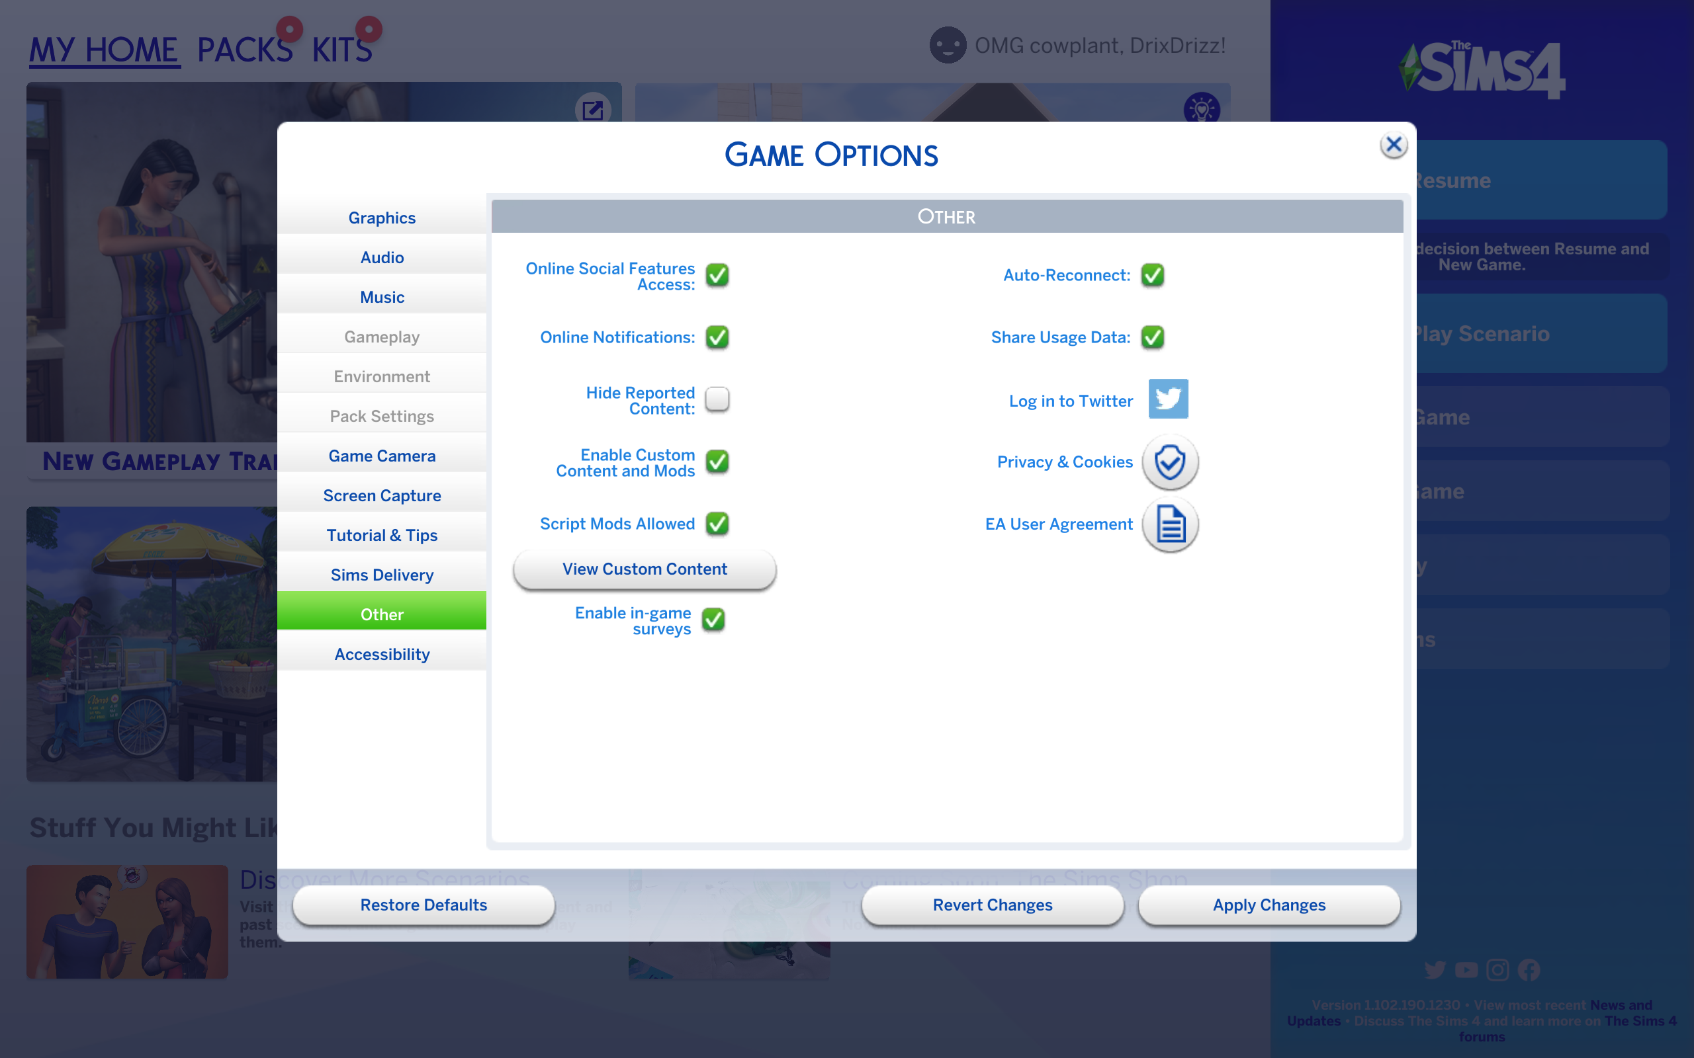Open the Accessibility options tab

tap(382, 654)
